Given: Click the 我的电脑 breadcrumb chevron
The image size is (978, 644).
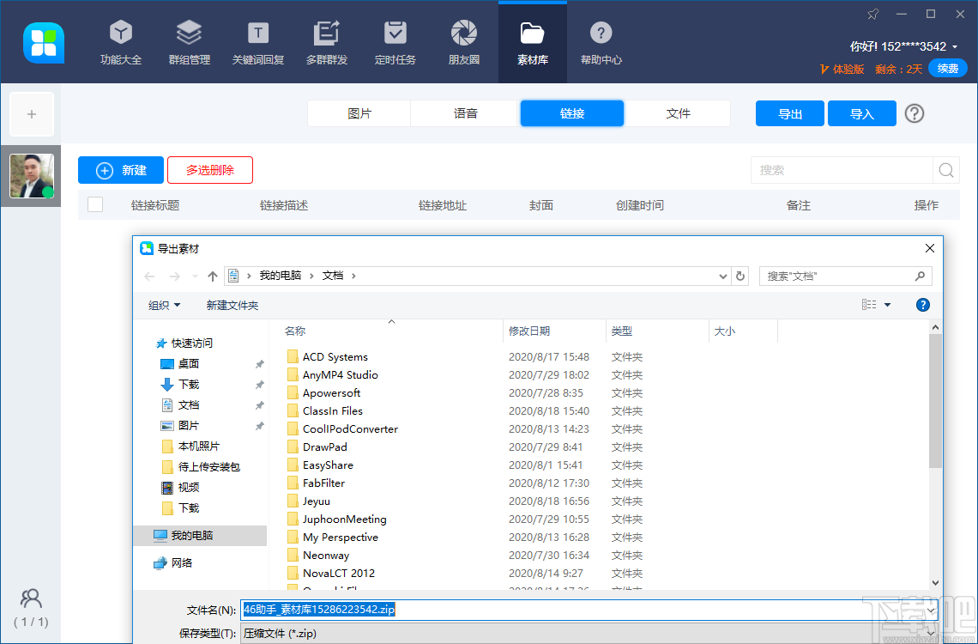Looking at the screenshot, I should click(312, 276).
